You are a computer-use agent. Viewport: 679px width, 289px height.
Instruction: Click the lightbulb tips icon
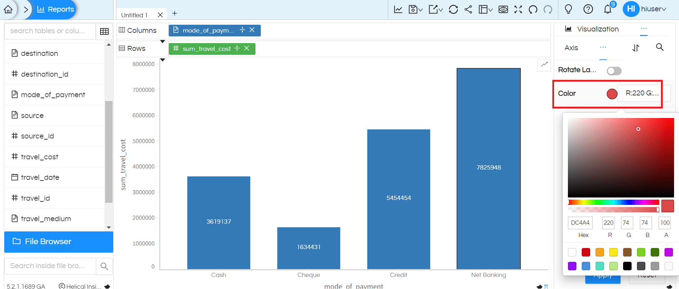coord(568,9)
